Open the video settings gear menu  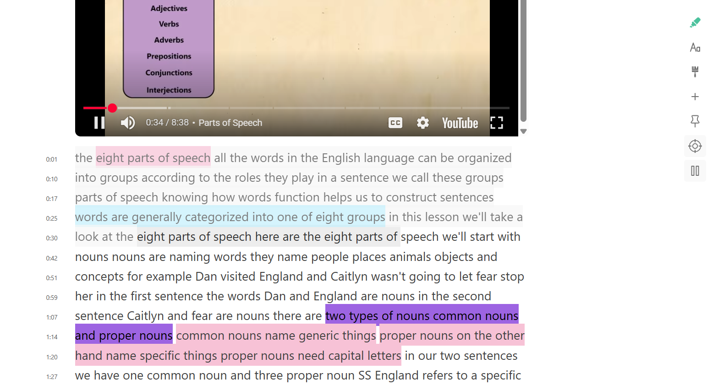[422, 123]
